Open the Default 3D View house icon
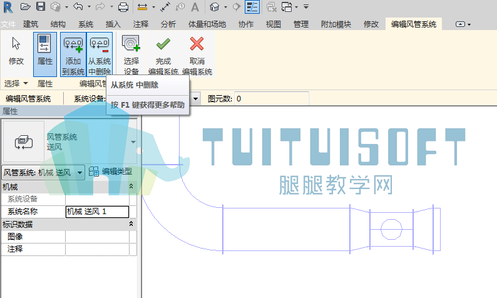This screenshot has width=497, height=298. tap(215, 7)
